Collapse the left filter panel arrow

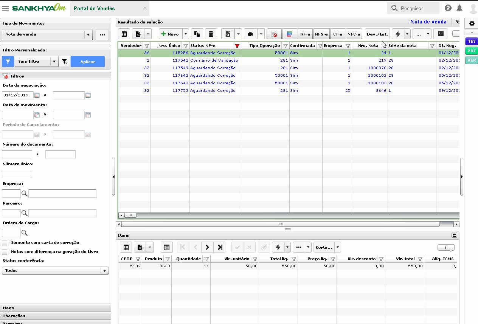click(x=113, y=177)
